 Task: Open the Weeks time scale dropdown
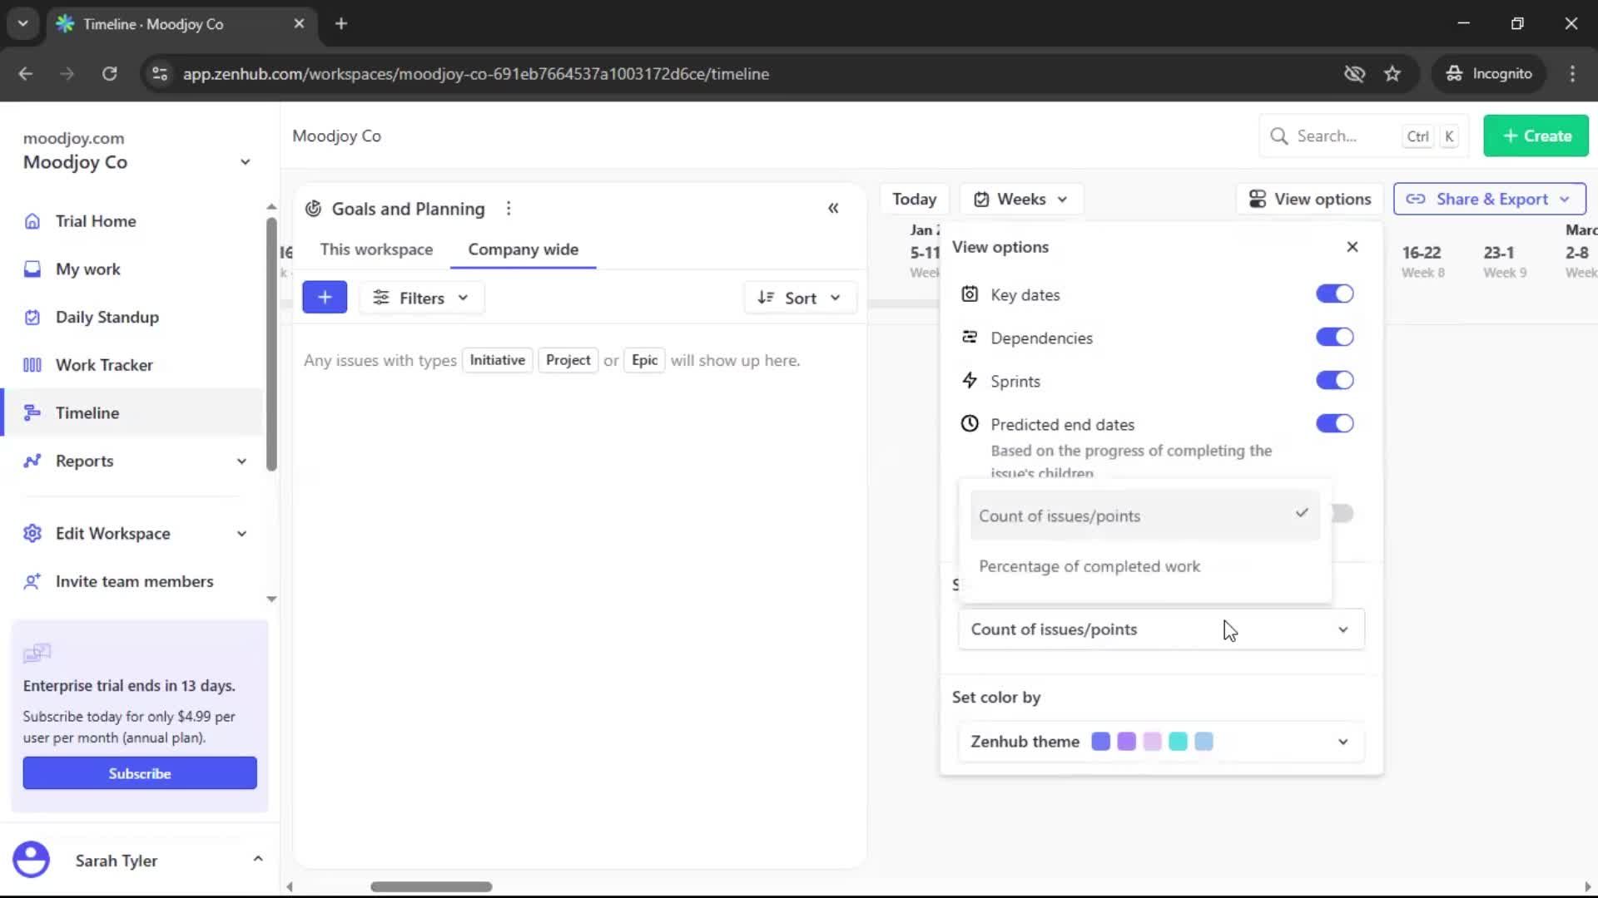[1021, 199]
